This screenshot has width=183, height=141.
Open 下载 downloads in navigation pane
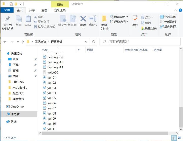[x=16, y=65]
